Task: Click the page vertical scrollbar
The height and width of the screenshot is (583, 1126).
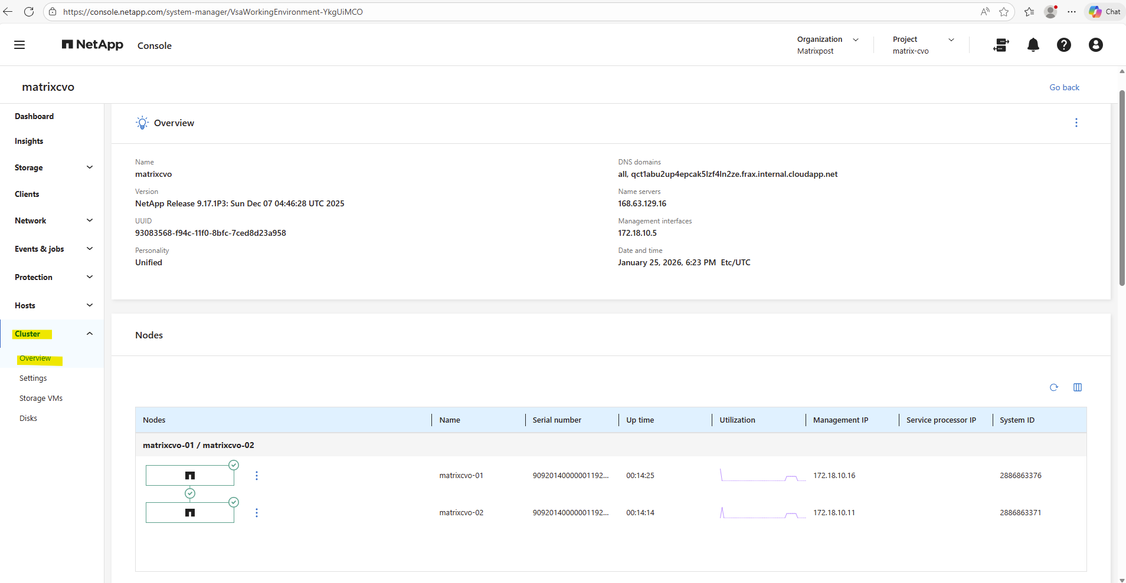Action: click(x=1121, y=189)
